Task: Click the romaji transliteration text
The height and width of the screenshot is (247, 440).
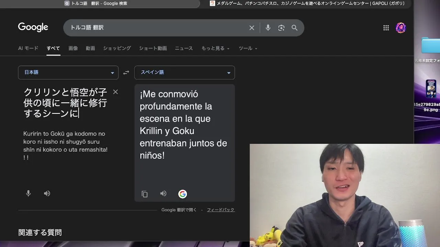Action: (65, 145)
